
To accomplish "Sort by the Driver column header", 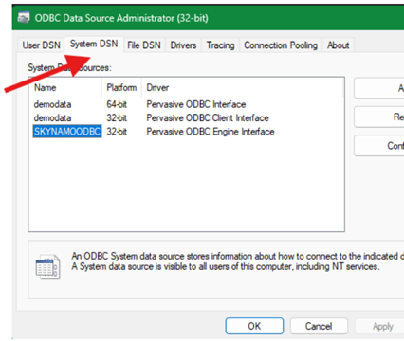I will pyautogui.click(x=243, y=87).
